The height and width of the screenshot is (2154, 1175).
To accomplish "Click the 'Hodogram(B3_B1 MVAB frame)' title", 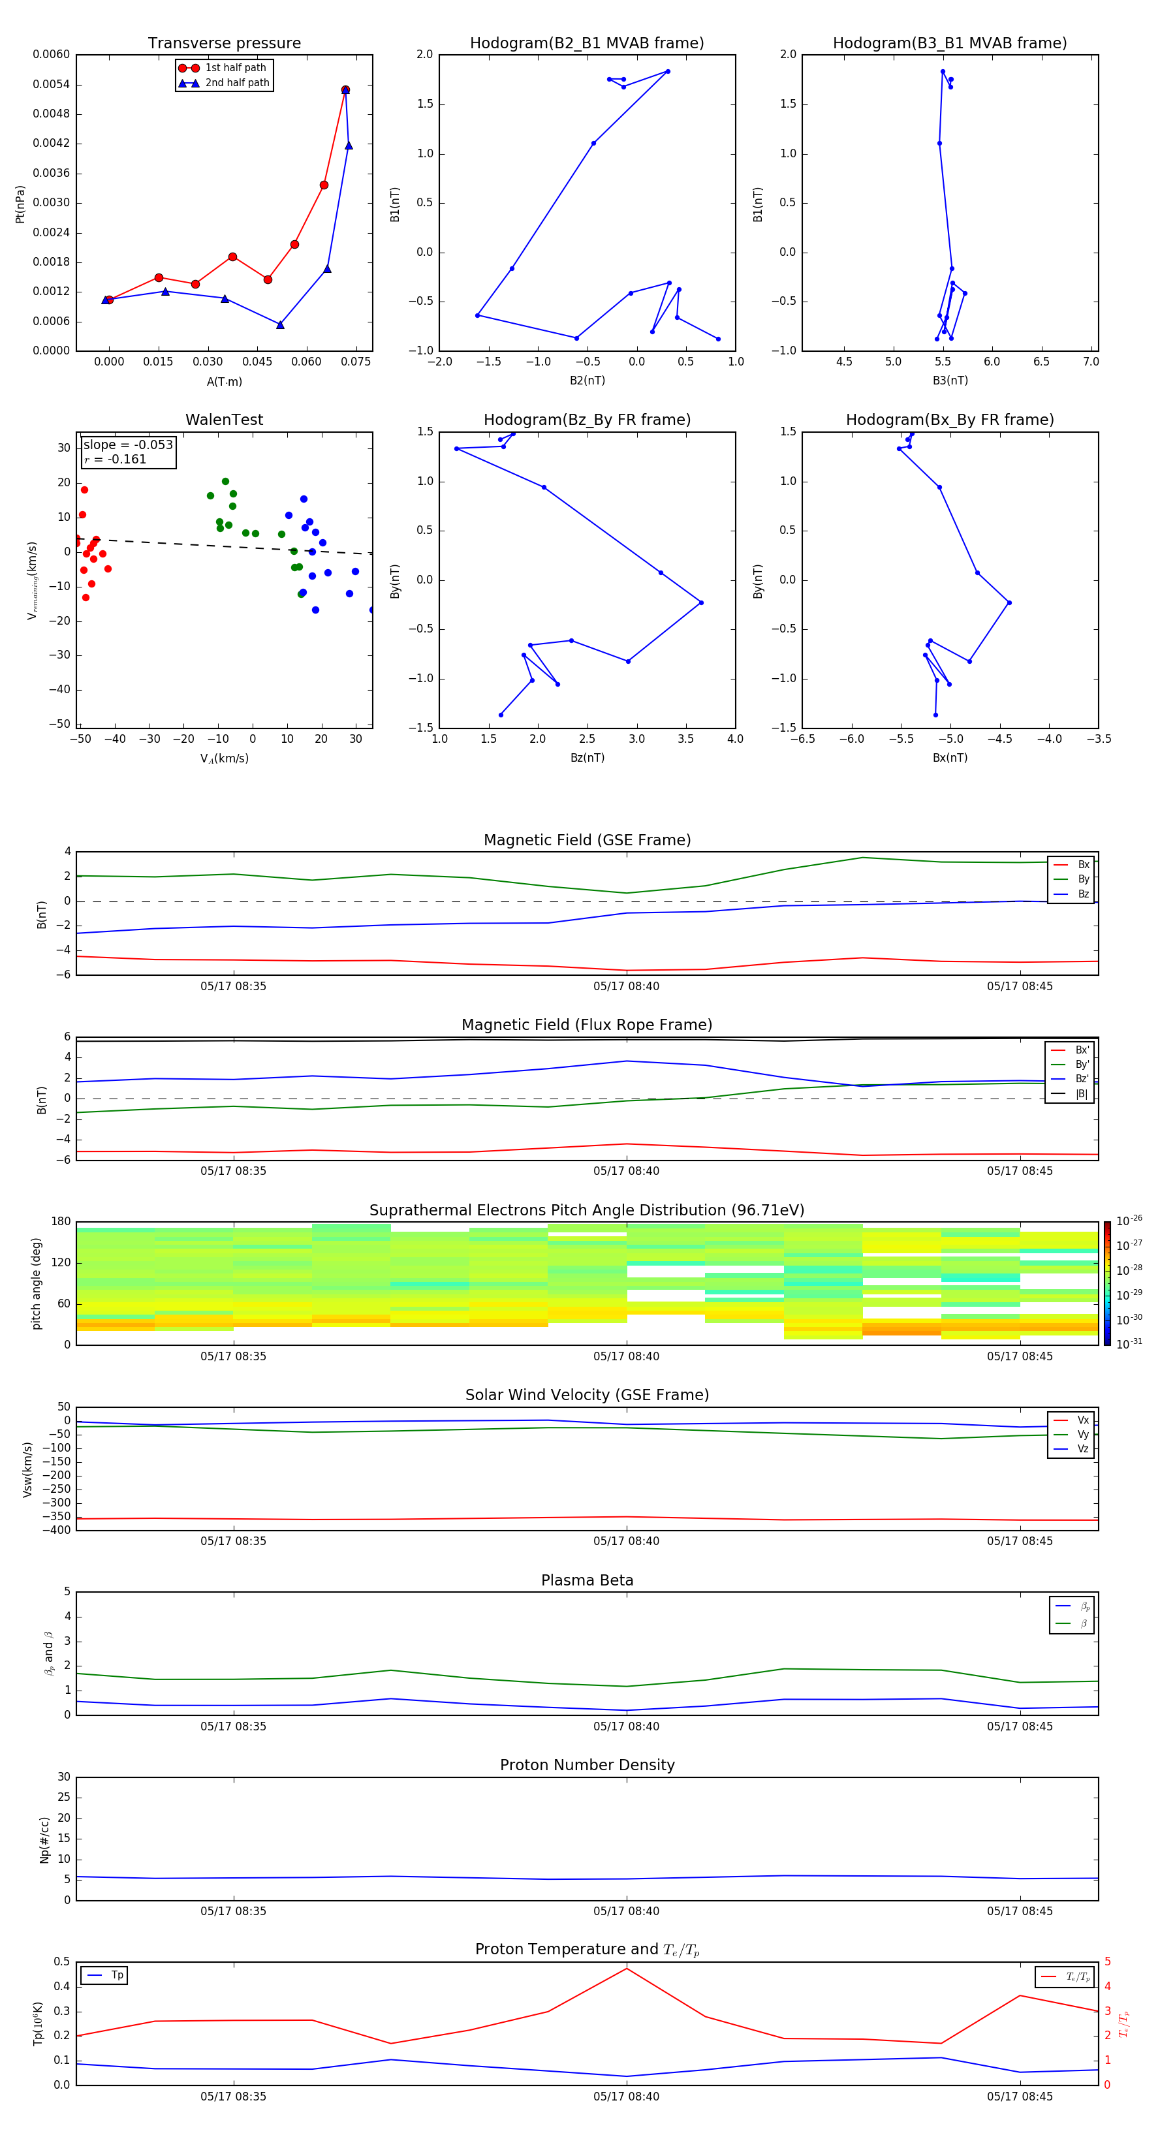I will tap(950, 44).
